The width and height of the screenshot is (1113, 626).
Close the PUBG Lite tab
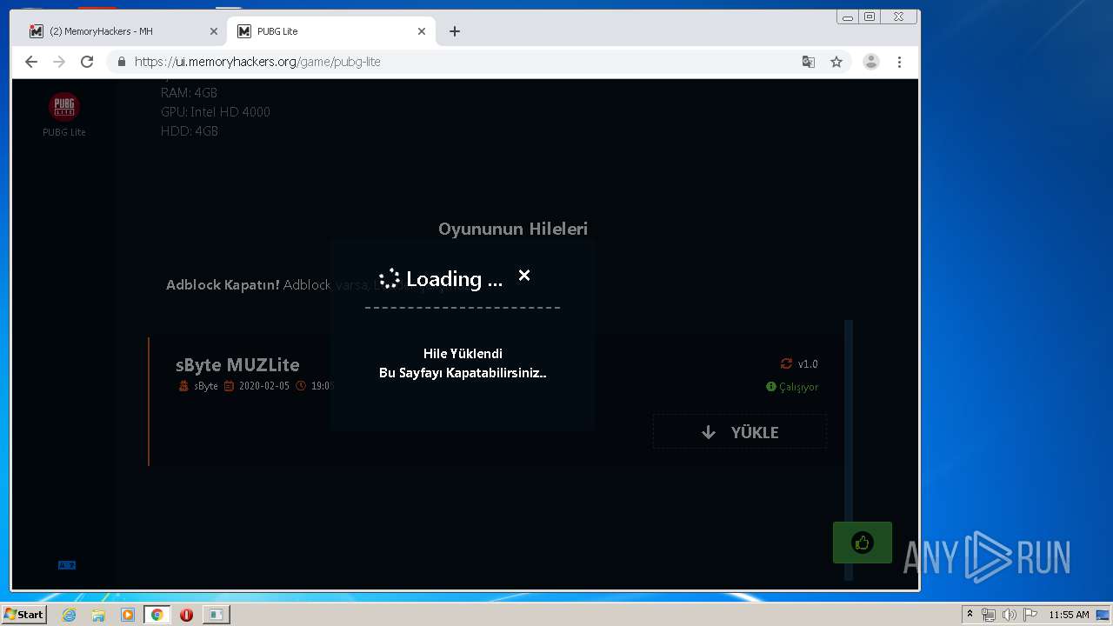point(422,31)
